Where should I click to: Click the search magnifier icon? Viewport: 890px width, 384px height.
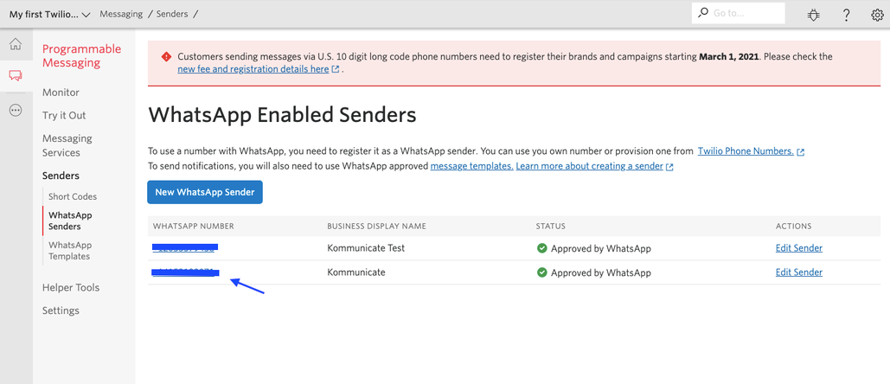click(703, 12)
